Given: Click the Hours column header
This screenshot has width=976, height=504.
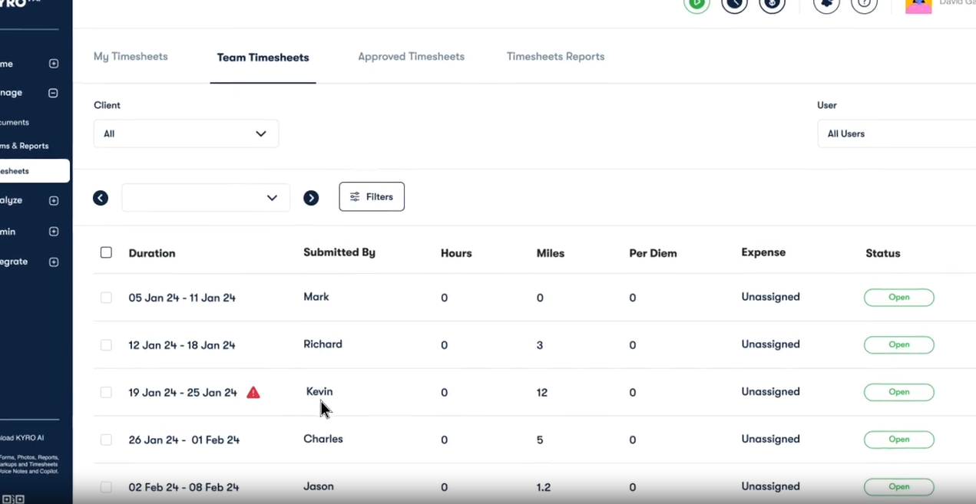Looking at the screenshot, I should 456,253.
